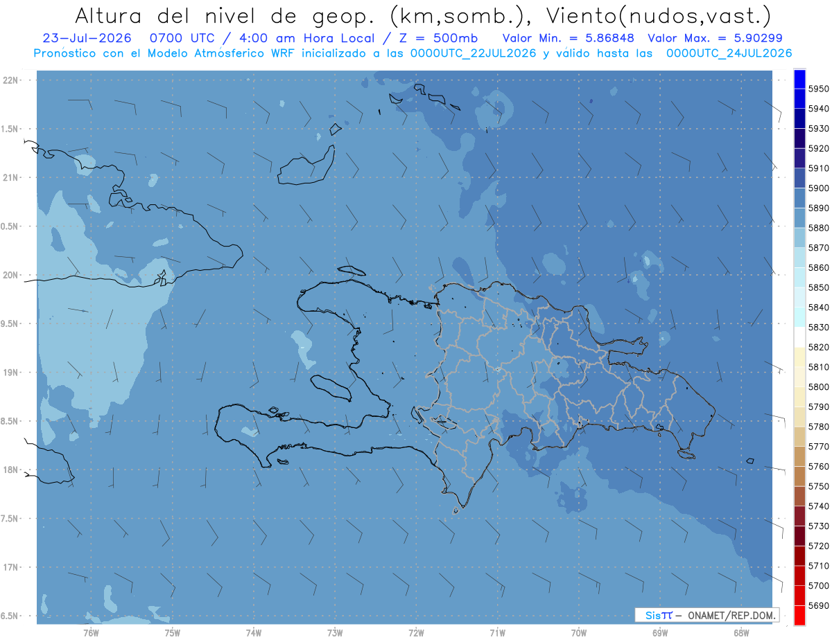832x642 pixels.
Task: Click 'Valor Min. = 5.86848' text
Action: click(569, 39)
